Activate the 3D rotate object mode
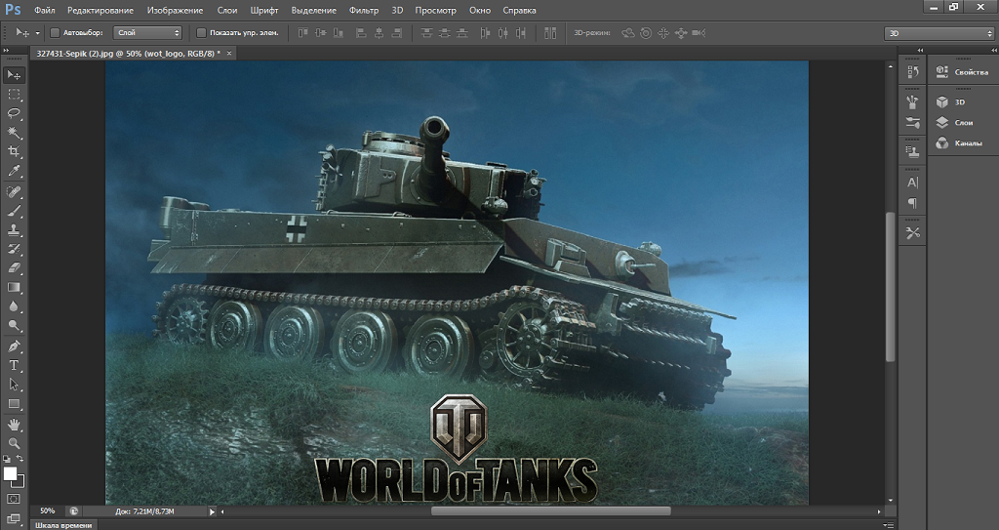This screenshot has width=999, height=530. (628, 32)
